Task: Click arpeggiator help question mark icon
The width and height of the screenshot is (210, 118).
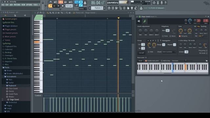Action: 160,41
